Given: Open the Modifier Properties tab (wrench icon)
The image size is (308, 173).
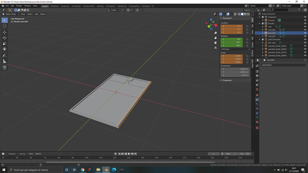Looking at the screenshot, I should (x=257, y=99).
